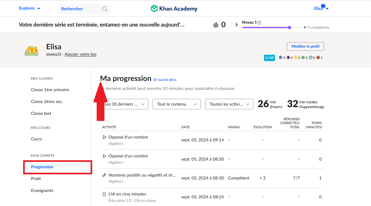Click the 32 min totales d'apprentissage stat
Viewport: 371px width, 206px height.
pyautogui.click(x=305, y=104)
